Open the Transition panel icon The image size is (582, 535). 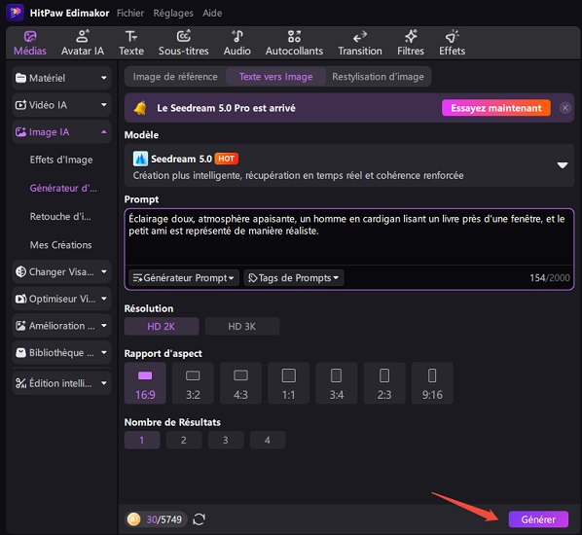(360, 43)
